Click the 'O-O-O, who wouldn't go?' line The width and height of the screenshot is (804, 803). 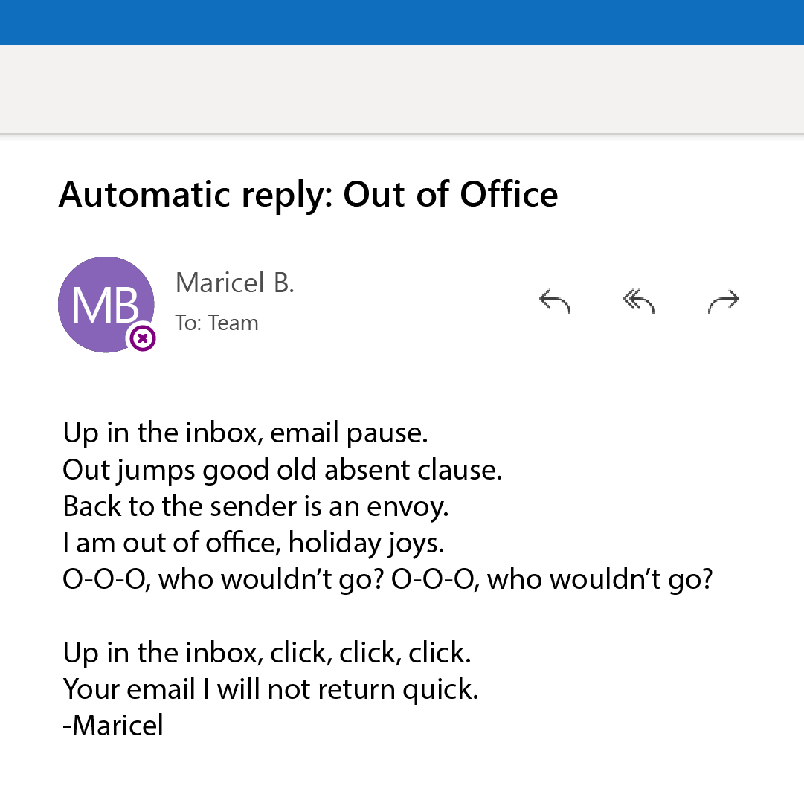click(x=387, y=579)
